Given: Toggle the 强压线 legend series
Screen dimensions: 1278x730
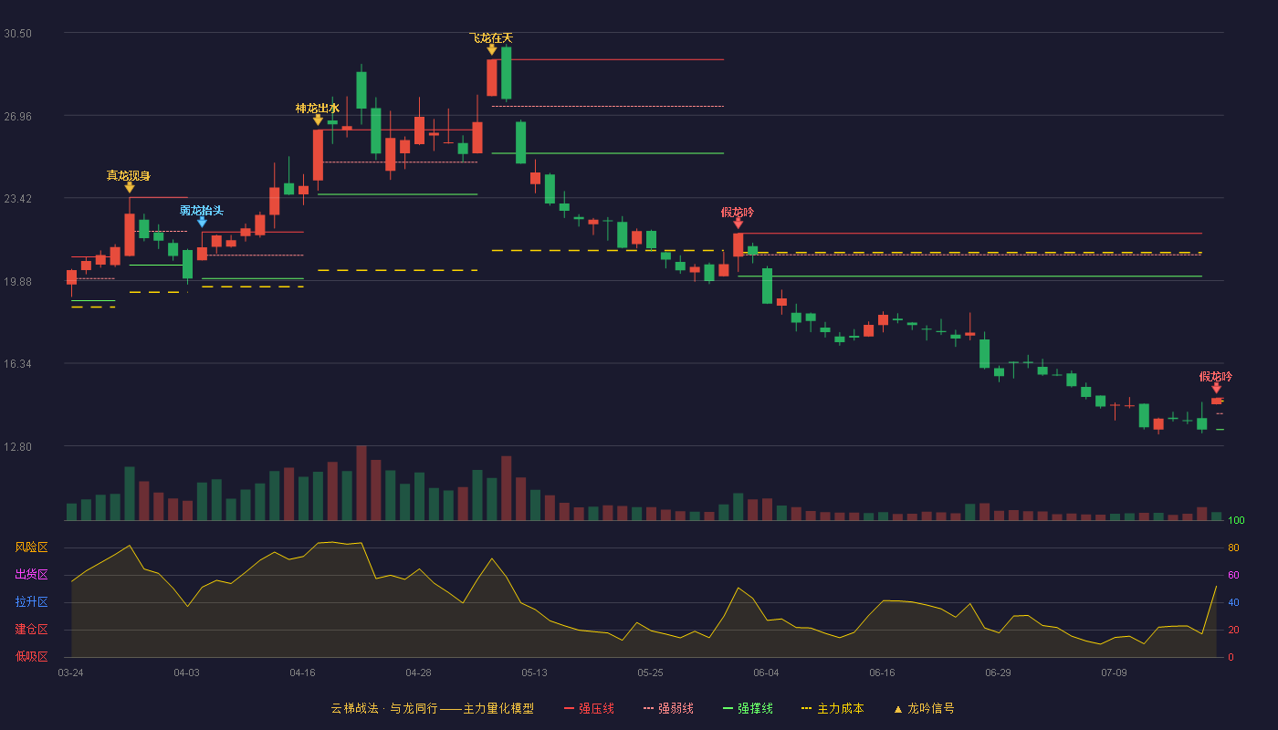Looking at the screenshot, I should pos(590,709).
